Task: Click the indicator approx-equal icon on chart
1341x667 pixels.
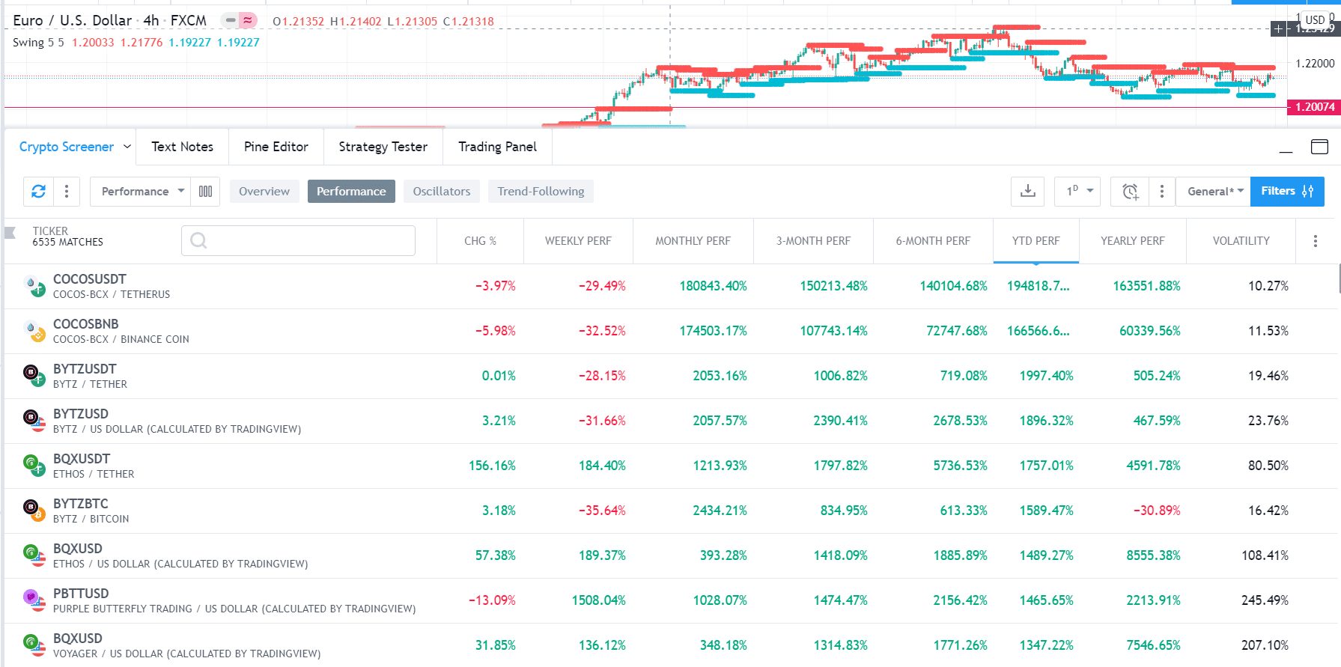Action: pos(248,21)
